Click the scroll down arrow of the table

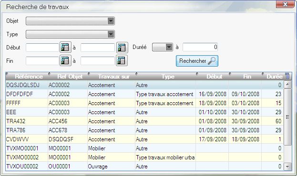[x=288, y=166]
